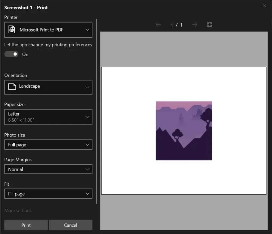
Task: Open the Orientation dropdown
Action: coord(48,87)
